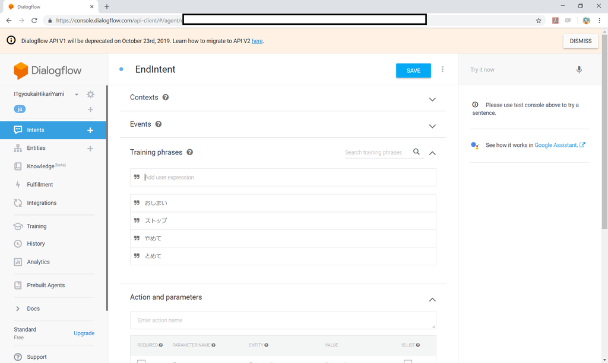Click the search training phrases magnifier icon
The height and width of the screenshot is (363, 608).
click(x=416, y=152)
